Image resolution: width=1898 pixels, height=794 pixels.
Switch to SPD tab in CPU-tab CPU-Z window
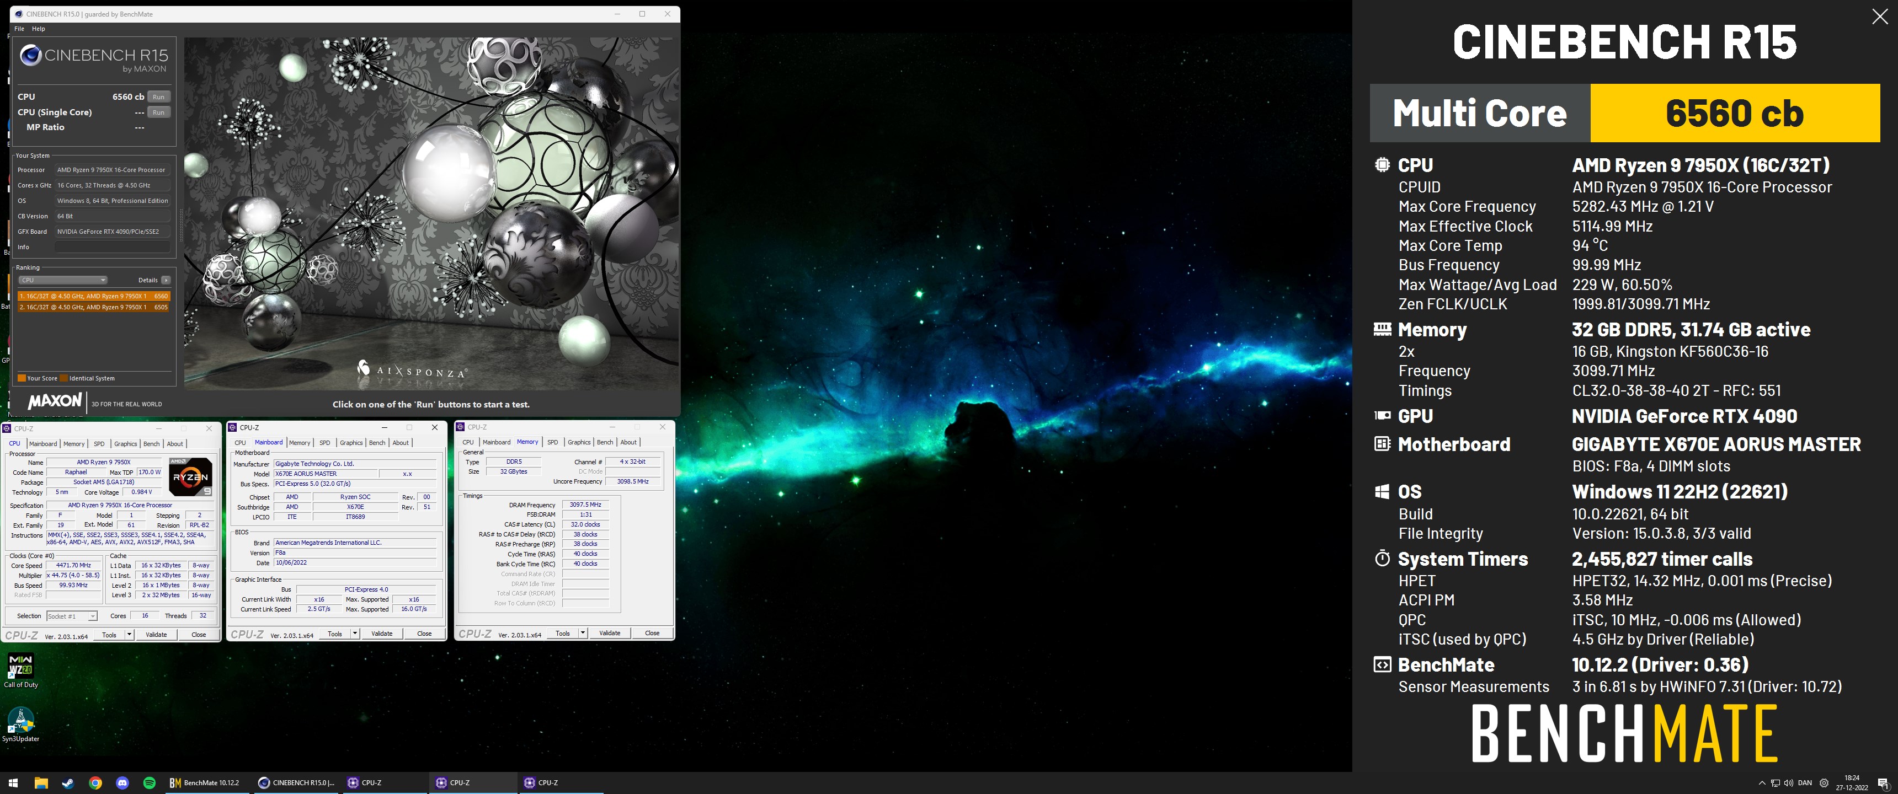coord(99,443)
